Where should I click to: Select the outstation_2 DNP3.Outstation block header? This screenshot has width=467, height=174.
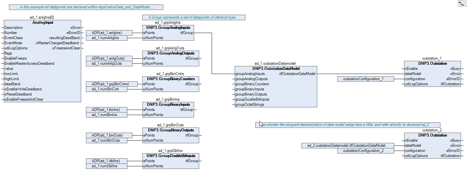pos(432,135)
